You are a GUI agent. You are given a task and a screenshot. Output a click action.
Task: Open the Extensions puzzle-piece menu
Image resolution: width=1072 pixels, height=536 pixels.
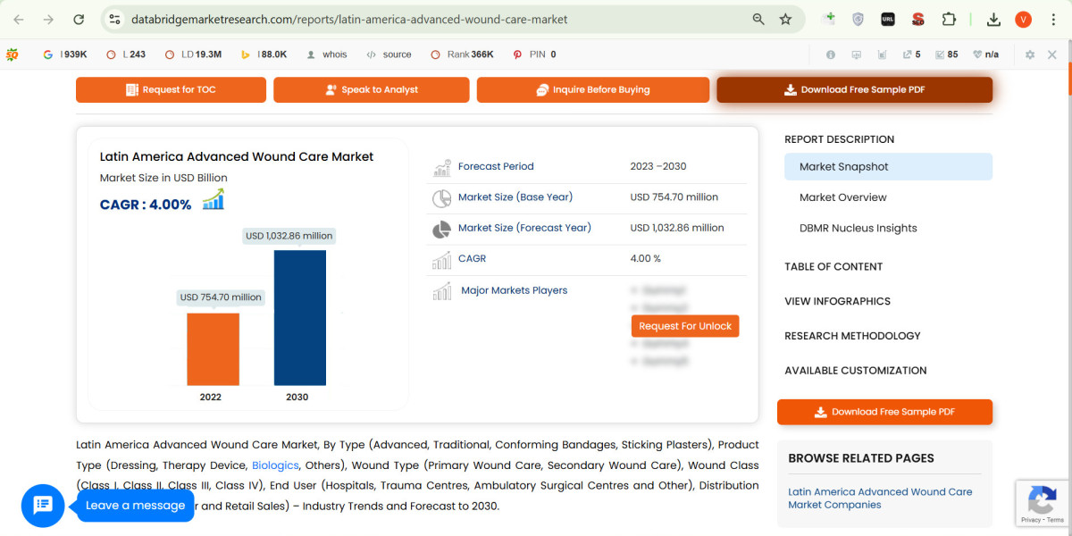point(949,19)
